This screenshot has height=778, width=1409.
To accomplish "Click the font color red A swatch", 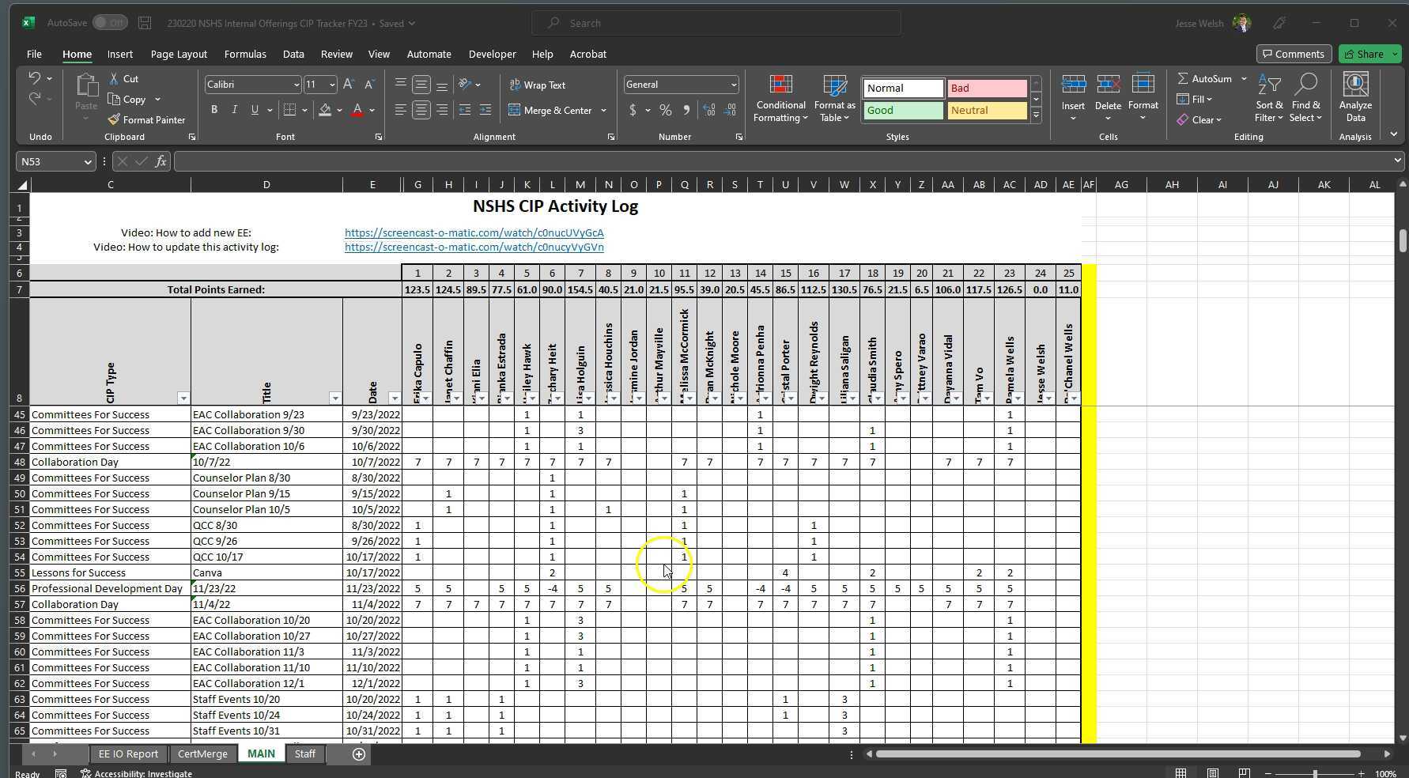I will tap(357, 110).
